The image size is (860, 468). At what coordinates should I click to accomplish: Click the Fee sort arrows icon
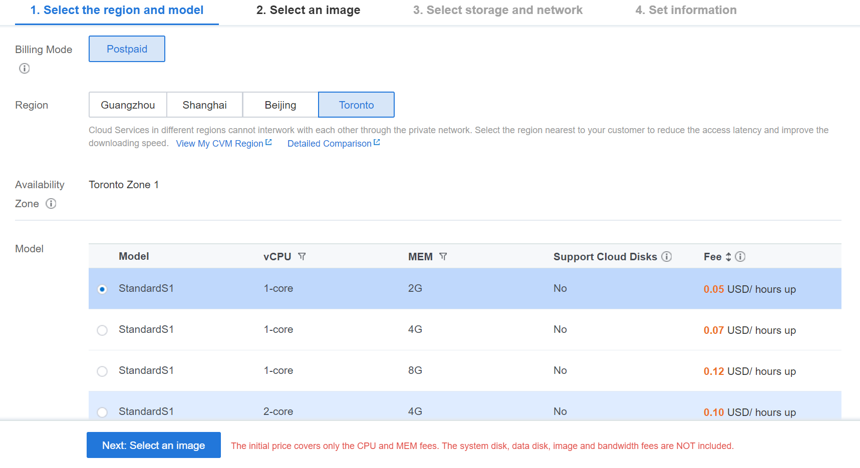[x=728, y=257]
